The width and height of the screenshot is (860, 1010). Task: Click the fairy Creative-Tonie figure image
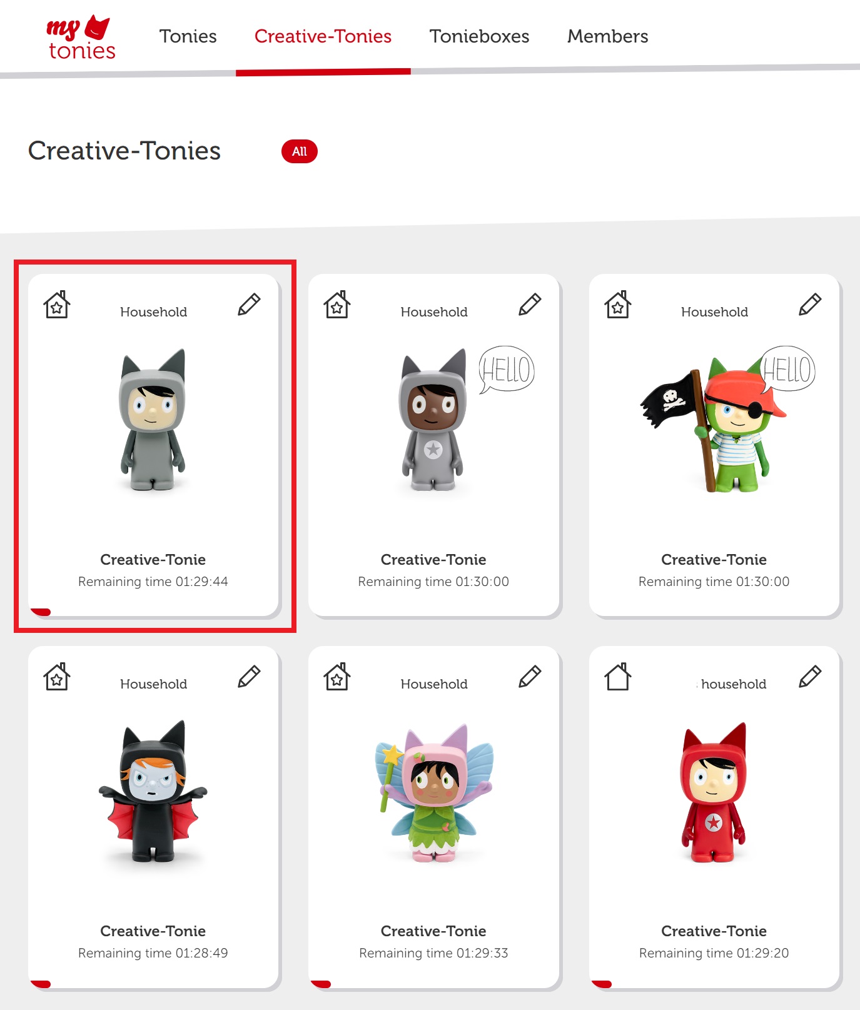[x=433, y=794]
